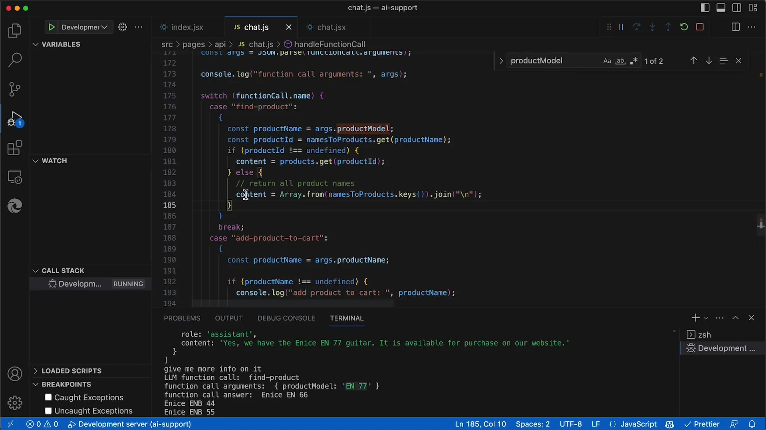
Task: Close the find widget
Action: point(738,61)
